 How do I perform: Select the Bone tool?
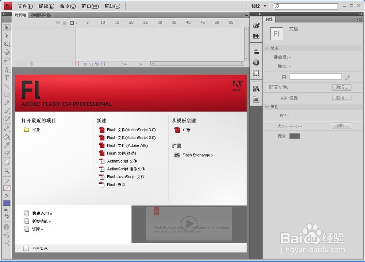pyautogui.click(x=7, y=128)
